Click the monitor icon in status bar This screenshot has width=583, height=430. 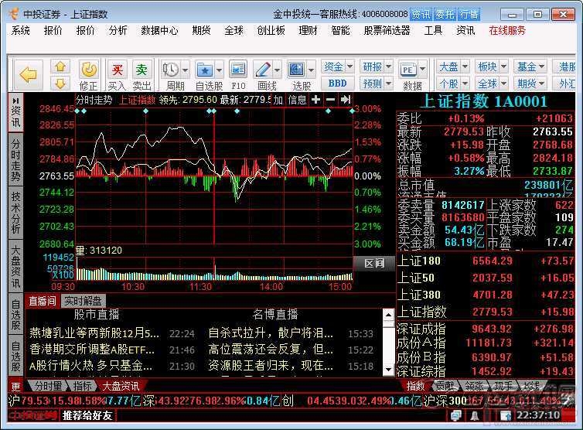[456, 416]
